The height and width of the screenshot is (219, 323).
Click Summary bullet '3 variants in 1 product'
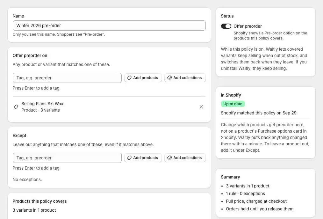248,186
